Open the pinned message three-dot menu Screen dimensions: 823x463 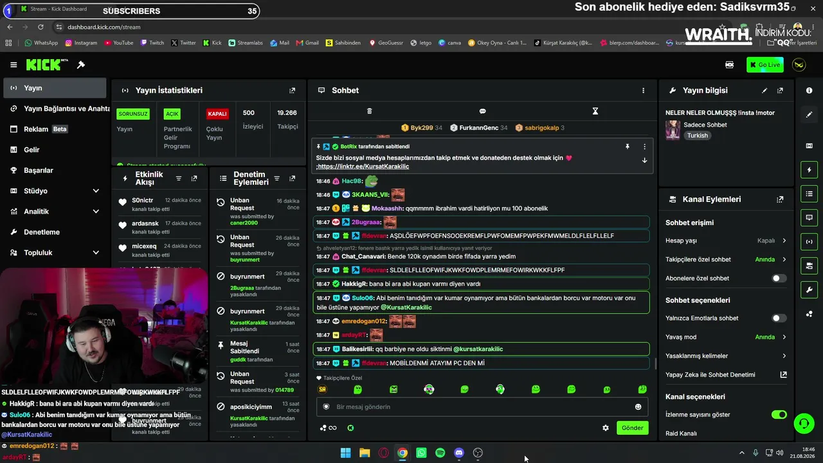(644, 147)
